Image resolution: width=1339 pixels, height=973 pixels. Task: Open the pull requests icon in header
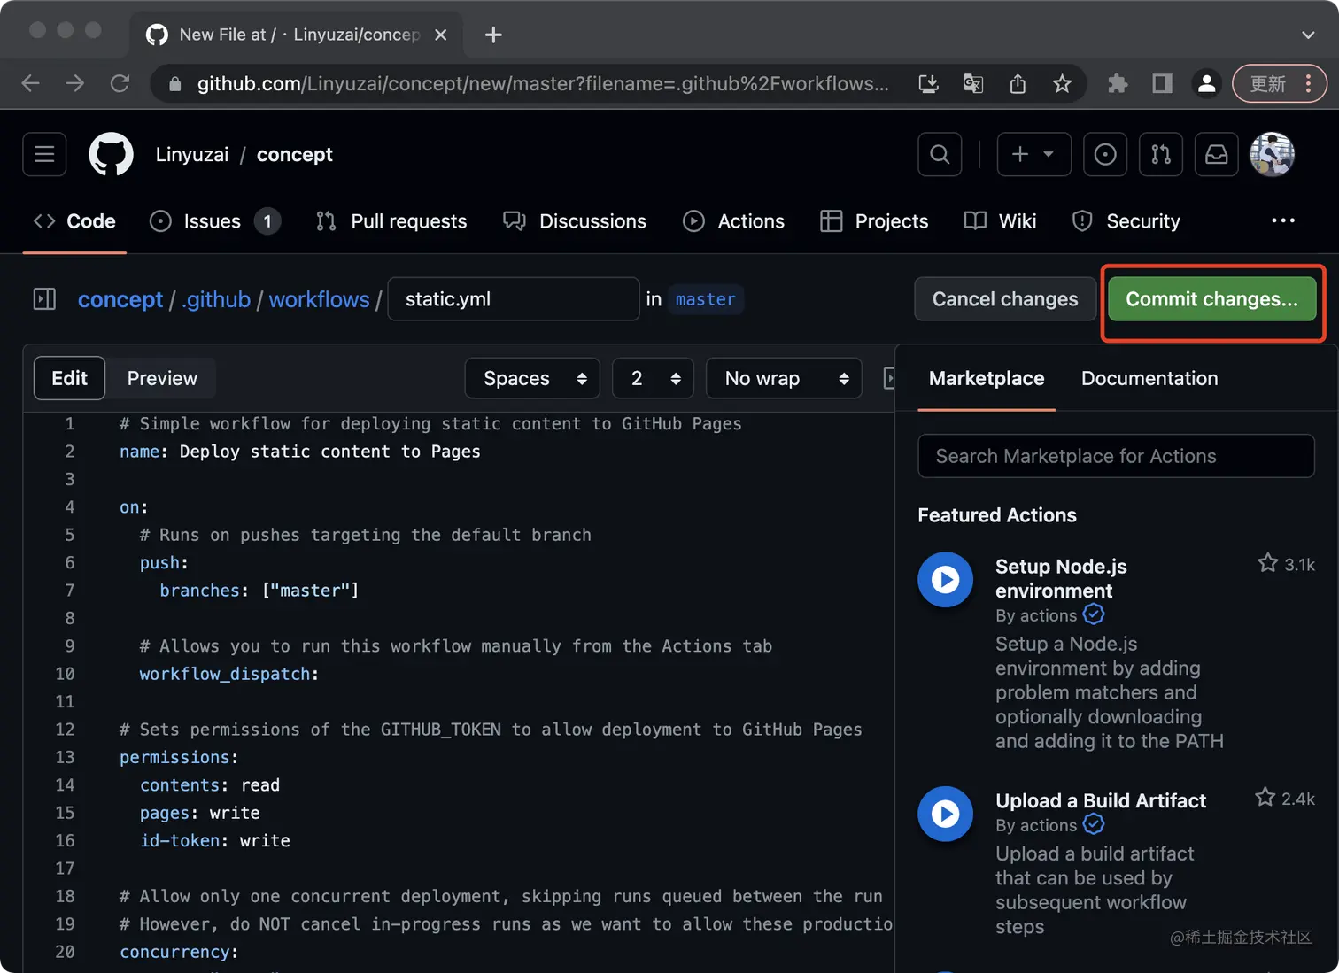pos(1160,154)
